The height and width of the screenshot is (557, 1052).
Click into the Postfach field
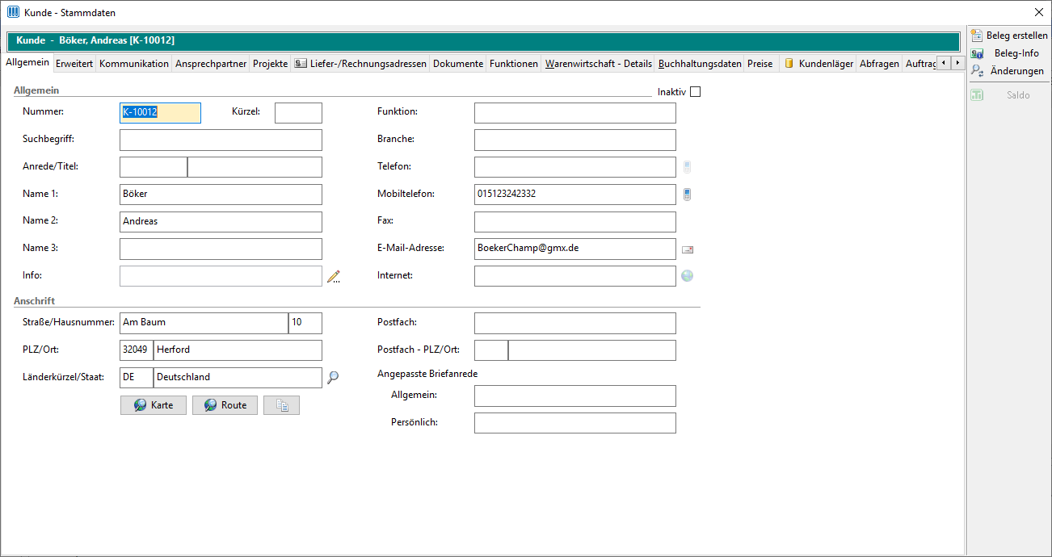point(575,323)
